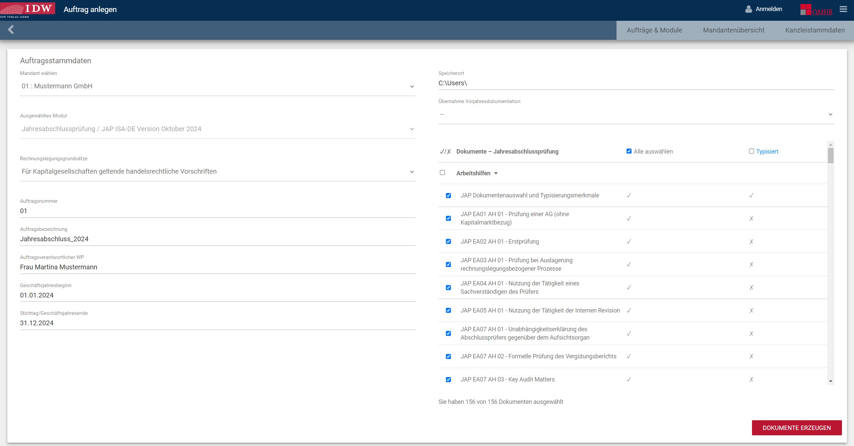Click the back arrow icon

point(11,30)
